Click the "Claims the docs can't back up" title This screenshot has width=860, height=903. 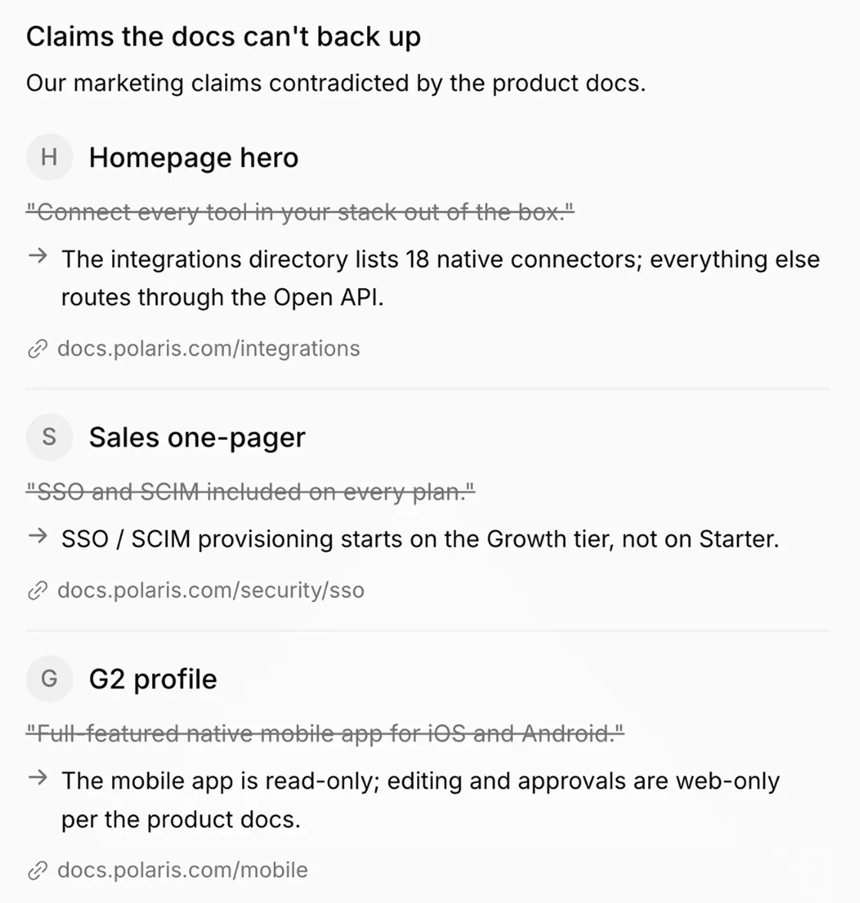tap(223, 36)
